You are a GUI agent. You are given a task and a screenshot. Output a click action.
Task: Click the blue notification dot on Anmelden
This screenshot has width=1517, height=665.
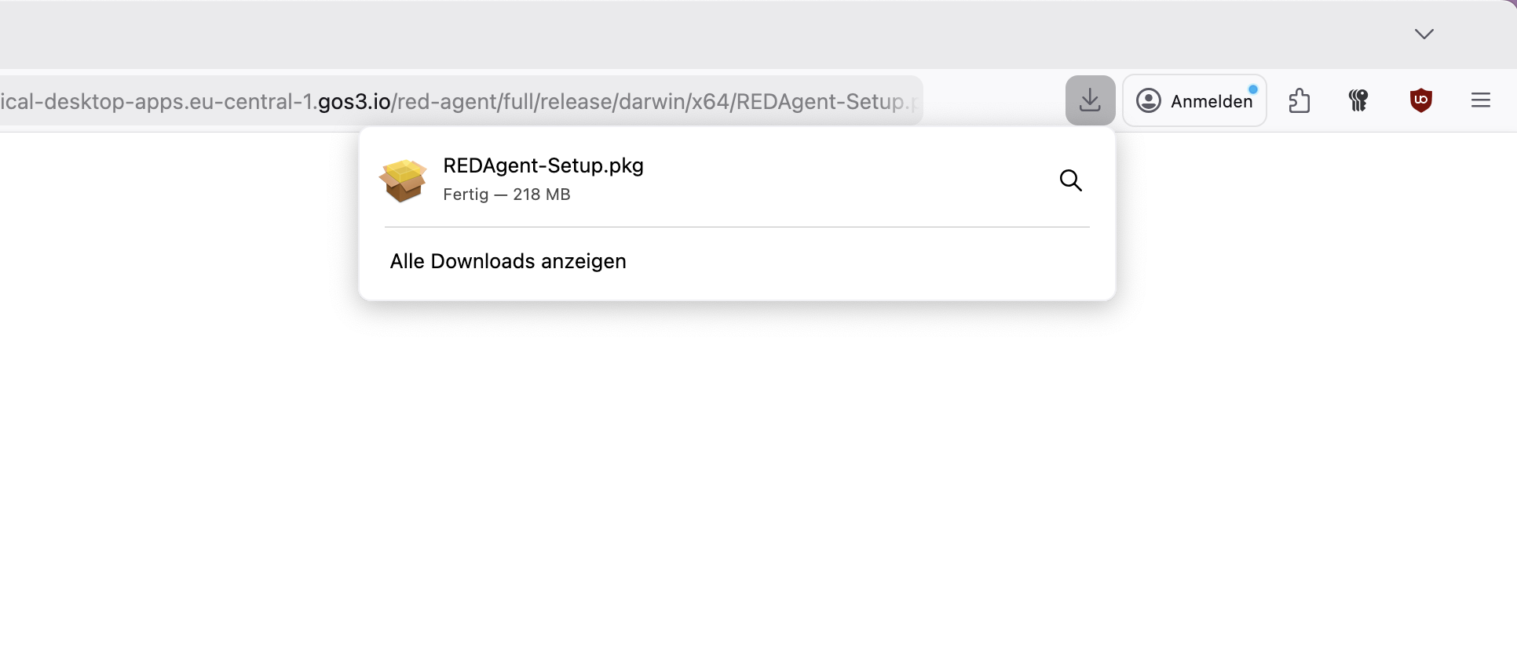point(1253,89)
